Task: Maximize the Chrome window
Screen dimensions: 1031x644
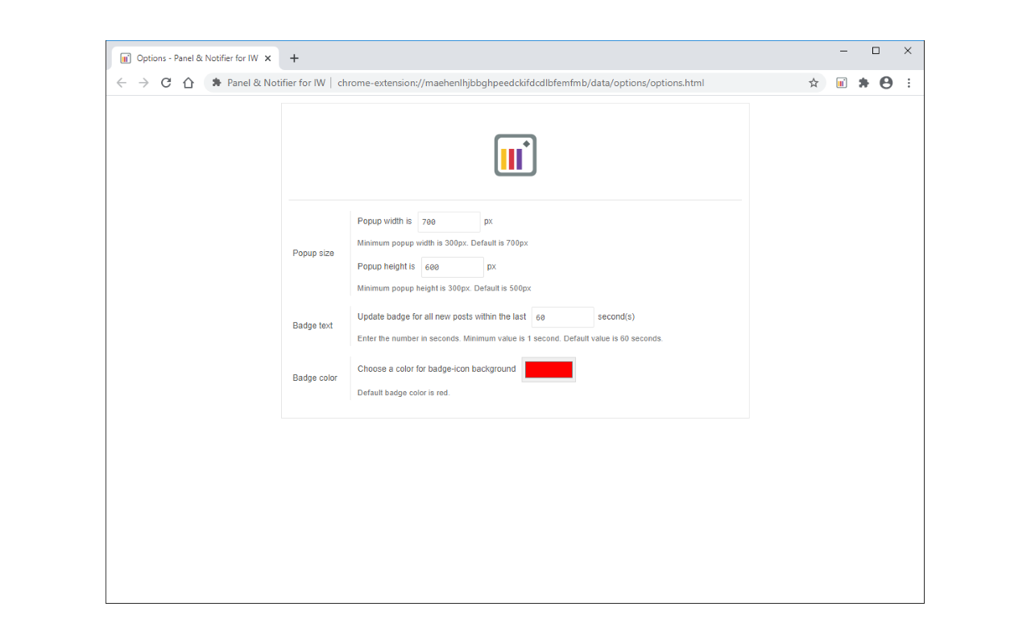Action: (876, 51)
